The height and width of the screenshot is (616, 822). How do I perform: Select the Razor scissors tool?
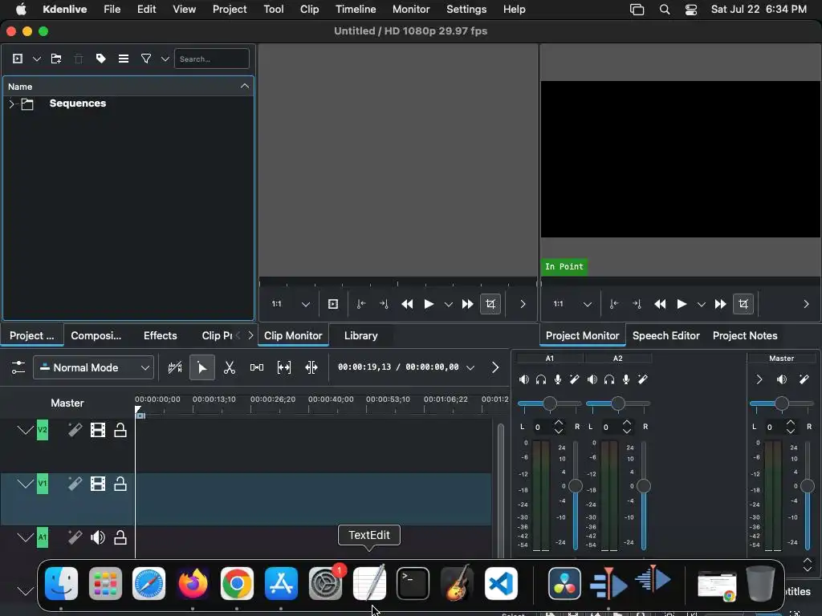(229, 367)
